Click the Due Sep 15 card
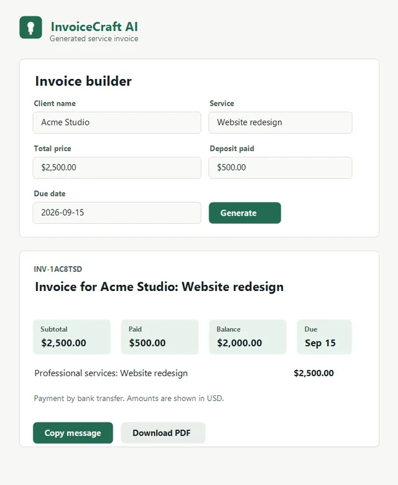 (324, 337)
